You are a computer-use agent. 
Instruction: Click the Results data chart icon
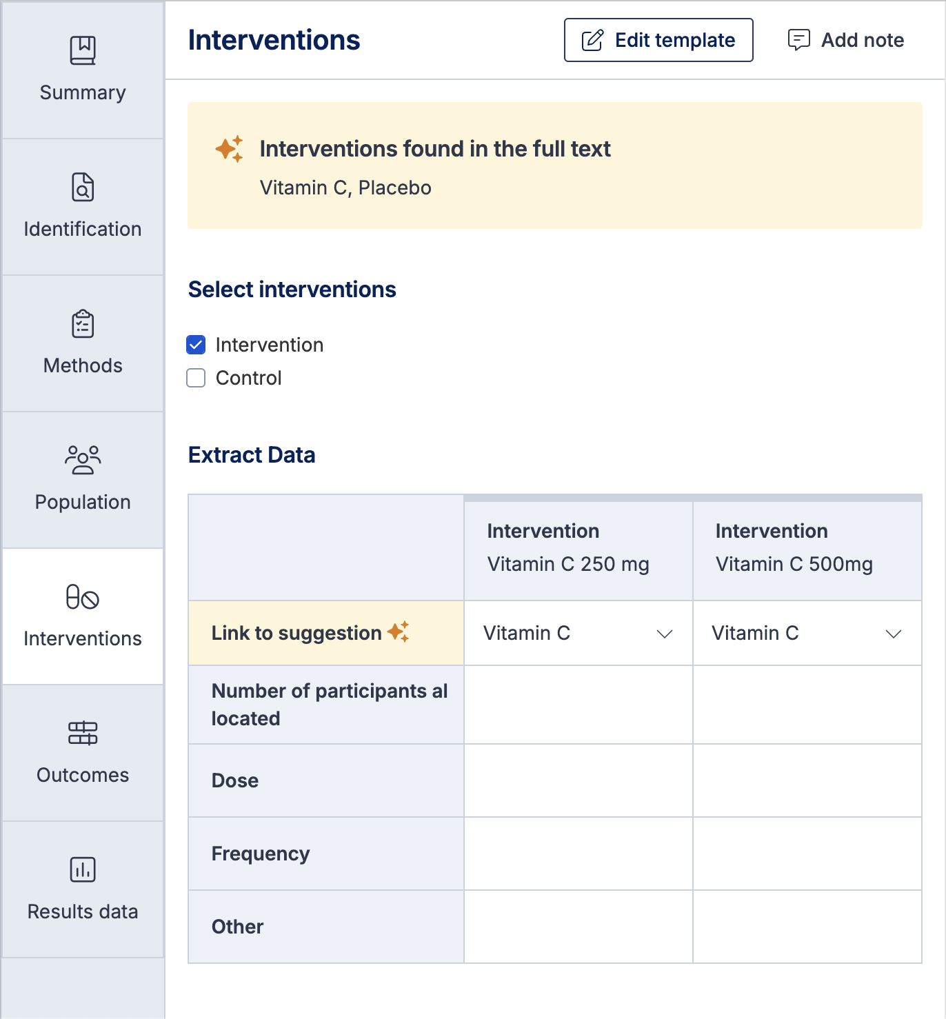click(x=83, y=869)
